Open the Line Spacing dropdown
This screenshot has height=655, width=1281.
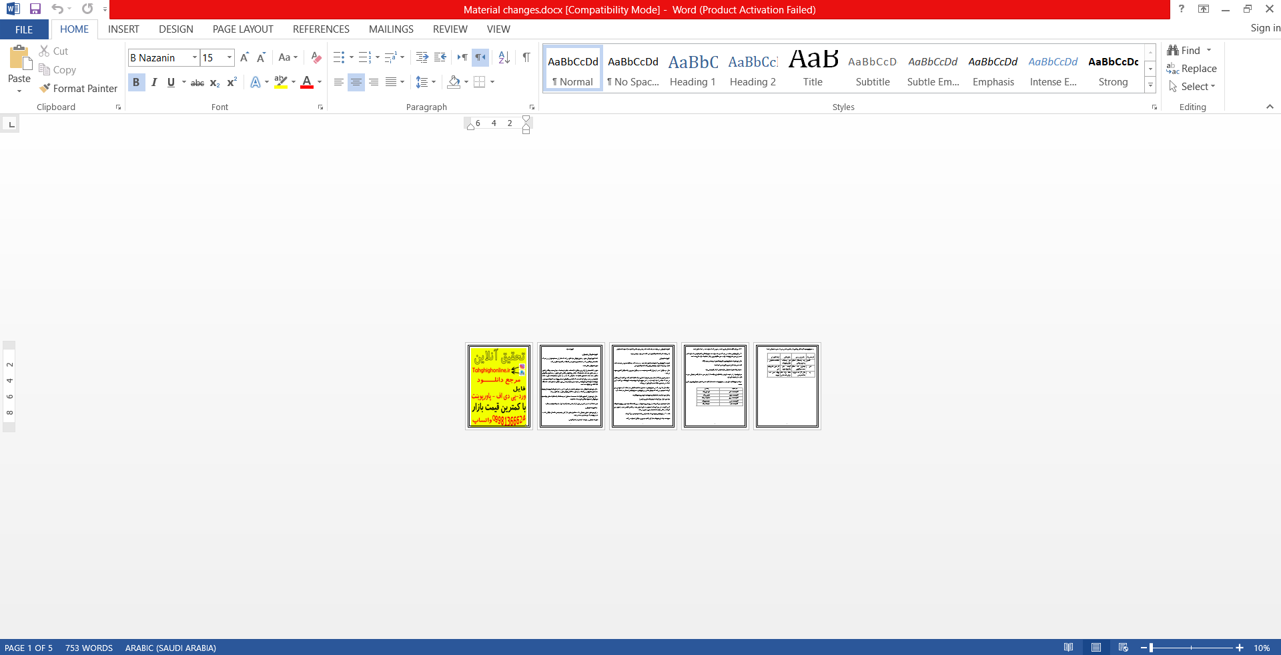click(426, 82)
